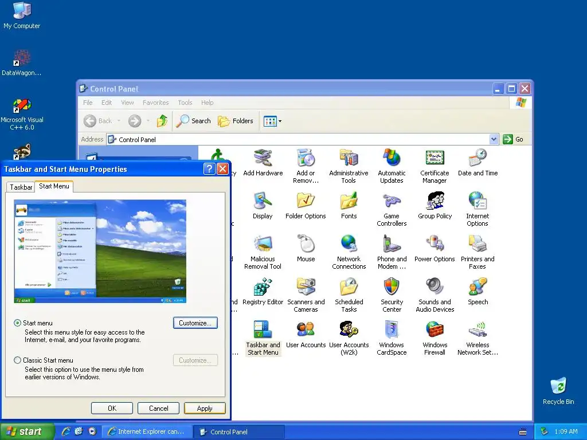
Task: Open the Favorites menu
Action: (155, 103)
